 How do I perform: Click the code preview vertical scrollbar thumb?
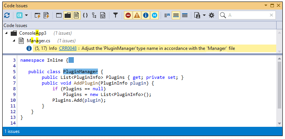click(x=279, y=85)
